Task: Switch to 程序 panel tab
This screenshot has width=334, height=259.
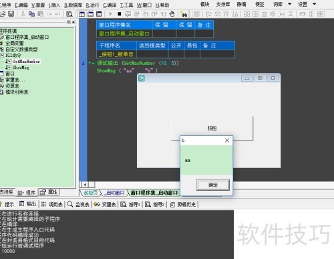Action: (x=27, y=193)
